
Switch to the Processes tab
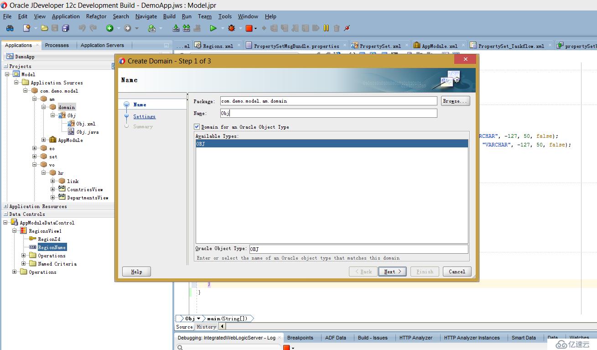(x=57, y=45)
